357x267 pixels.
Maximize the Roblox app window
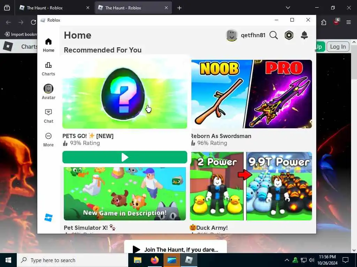point(292,20)
